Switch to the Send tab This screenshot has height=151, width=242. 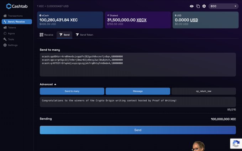tap(64, 35)
